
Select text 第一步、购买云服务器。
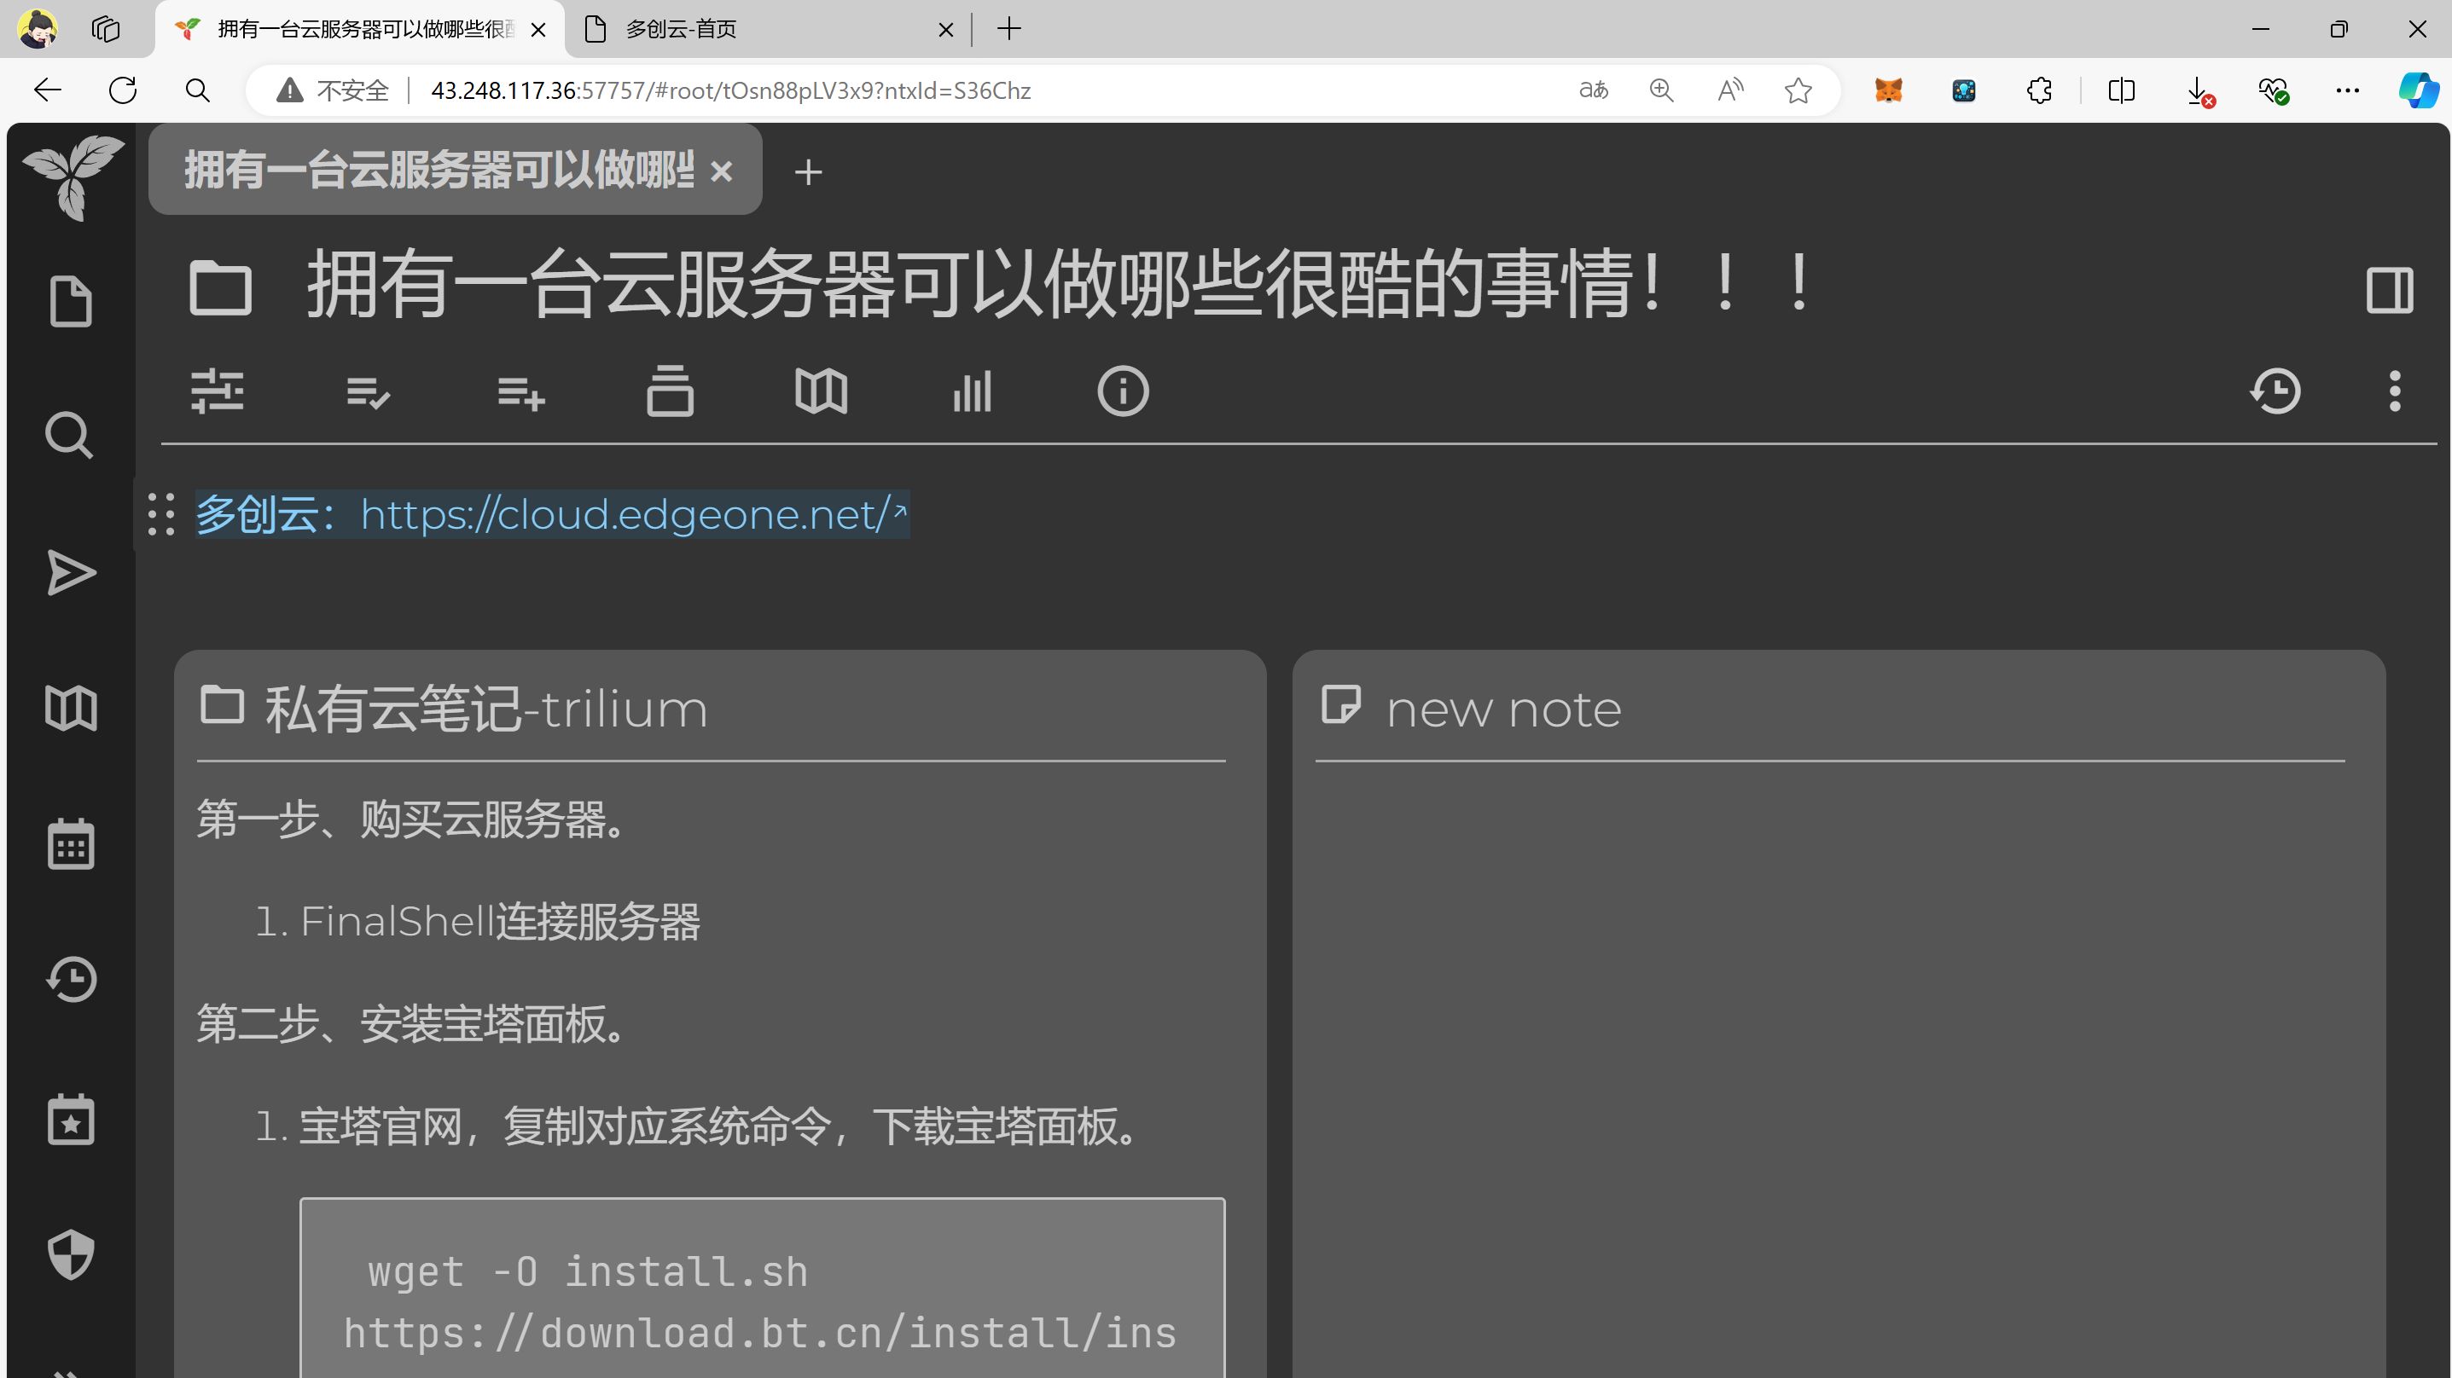coord(411,819)
